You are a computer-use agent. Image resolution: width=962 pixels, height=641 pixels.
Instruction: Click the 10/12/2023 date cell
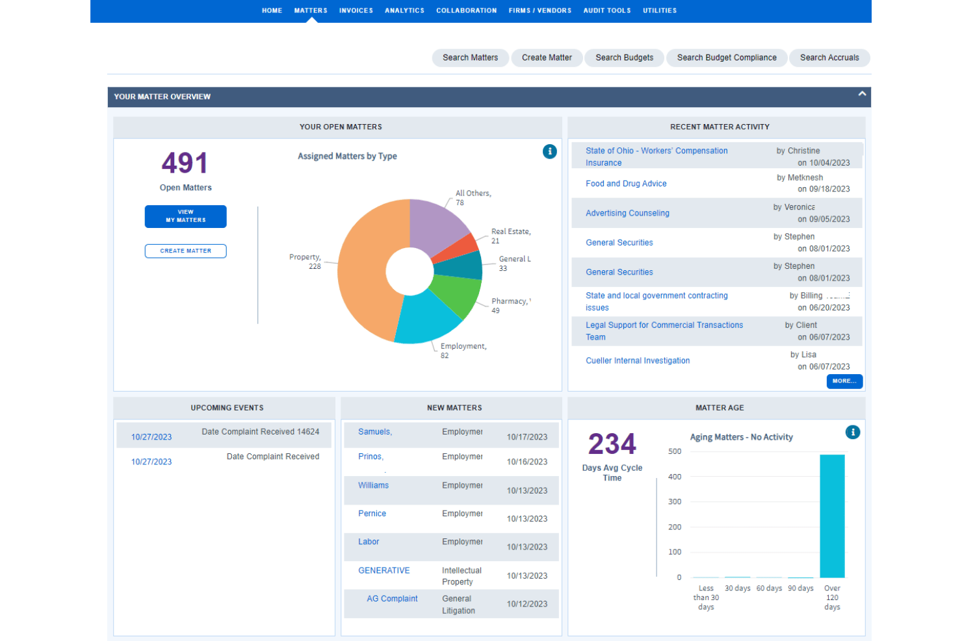pos(526,604)
